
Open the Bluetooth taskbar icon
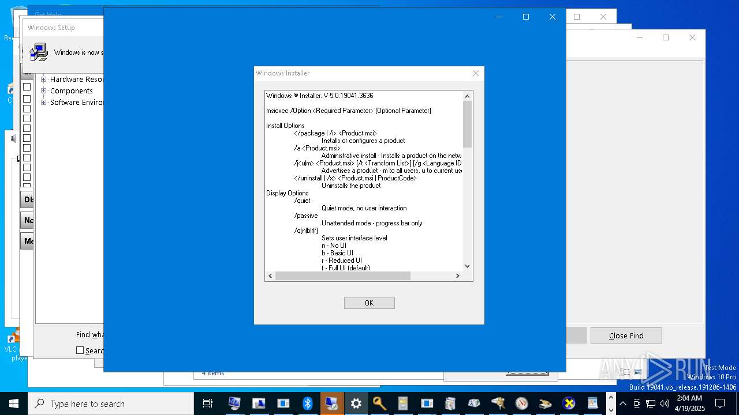307,403
